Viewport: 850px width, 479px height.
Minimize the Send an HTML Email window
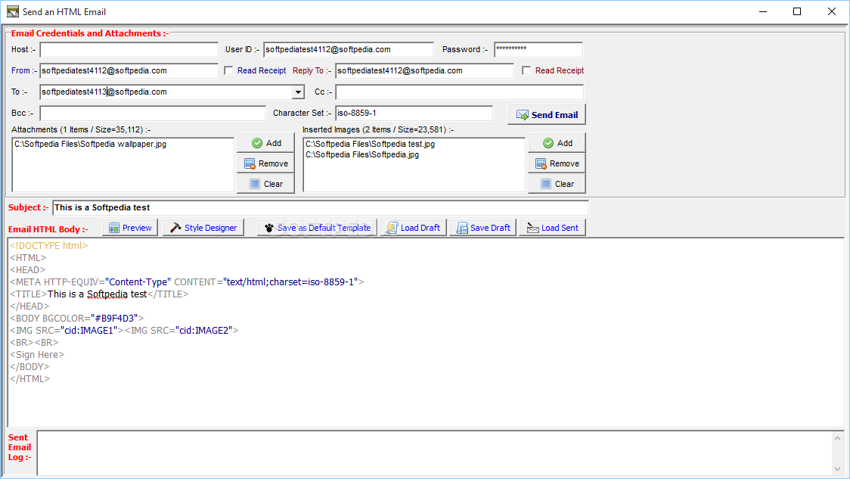click(763, 11)
